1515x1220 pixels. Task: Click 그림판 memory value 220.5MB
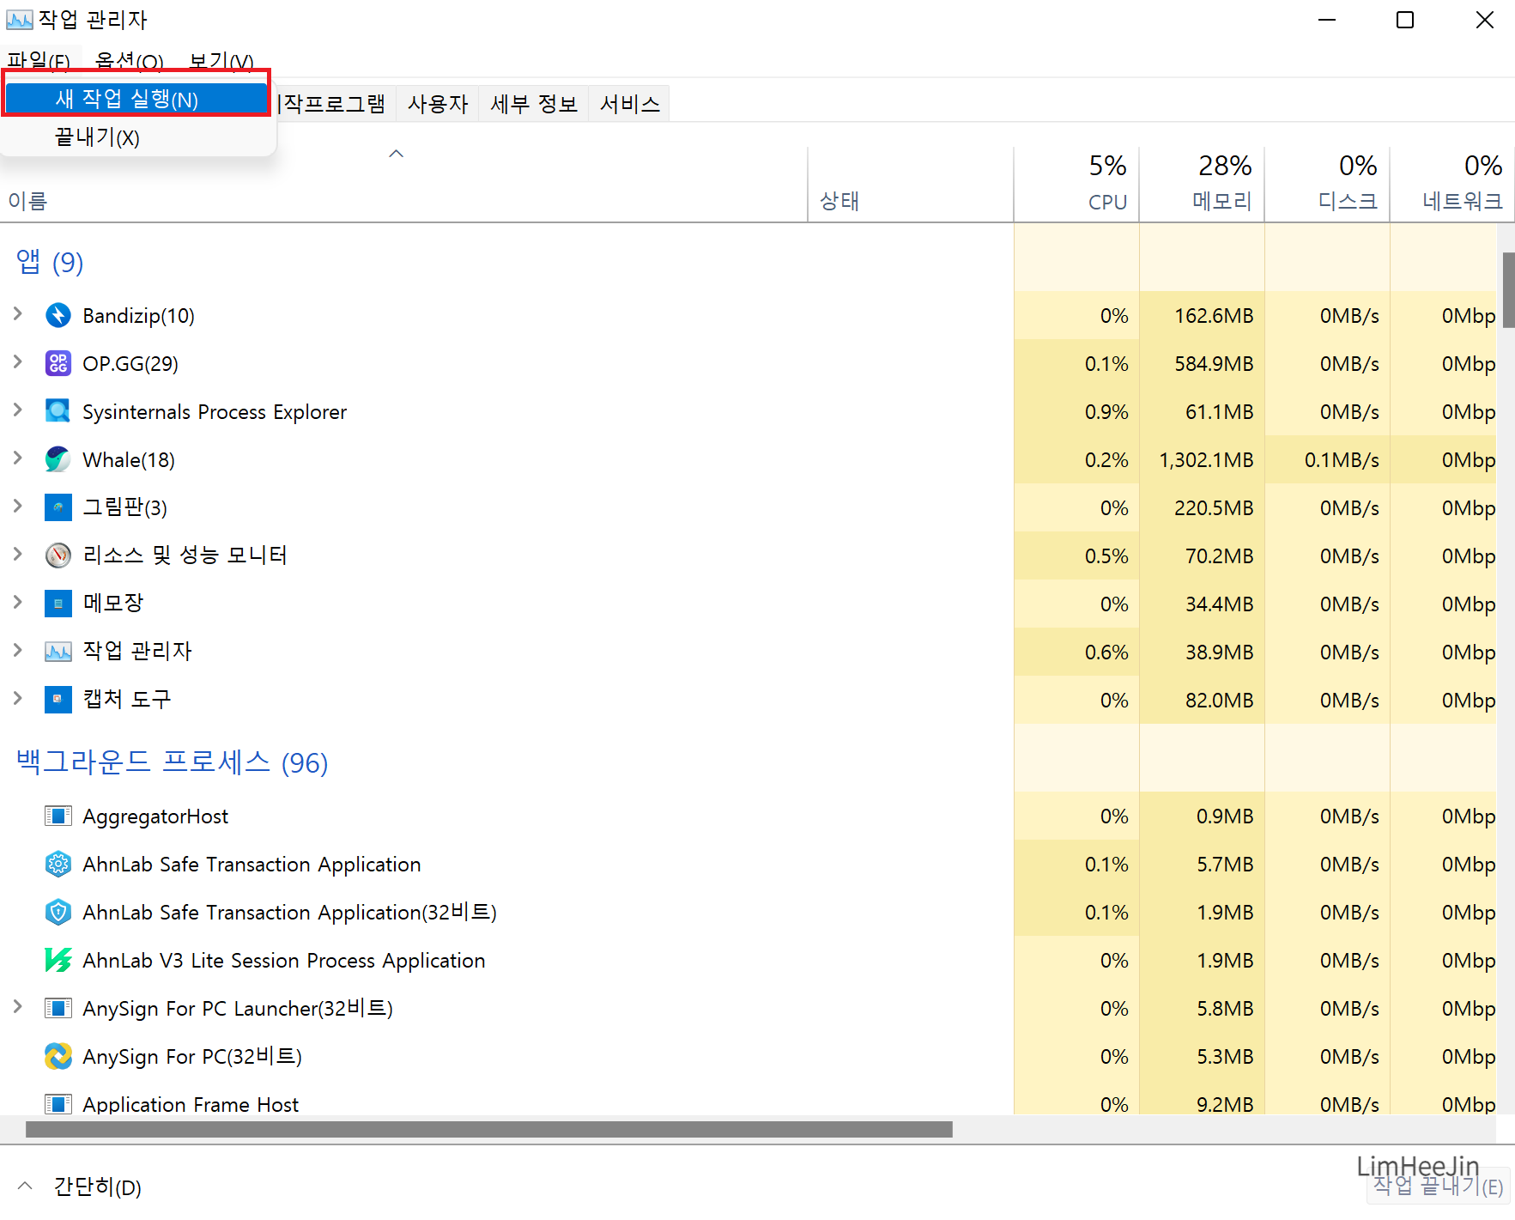tap(1214, 508)
